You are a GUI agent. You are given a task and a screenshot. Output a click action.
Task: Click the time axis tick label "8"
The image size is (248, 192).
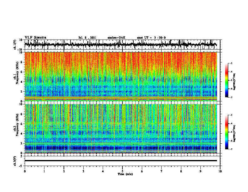coord(181,171)
